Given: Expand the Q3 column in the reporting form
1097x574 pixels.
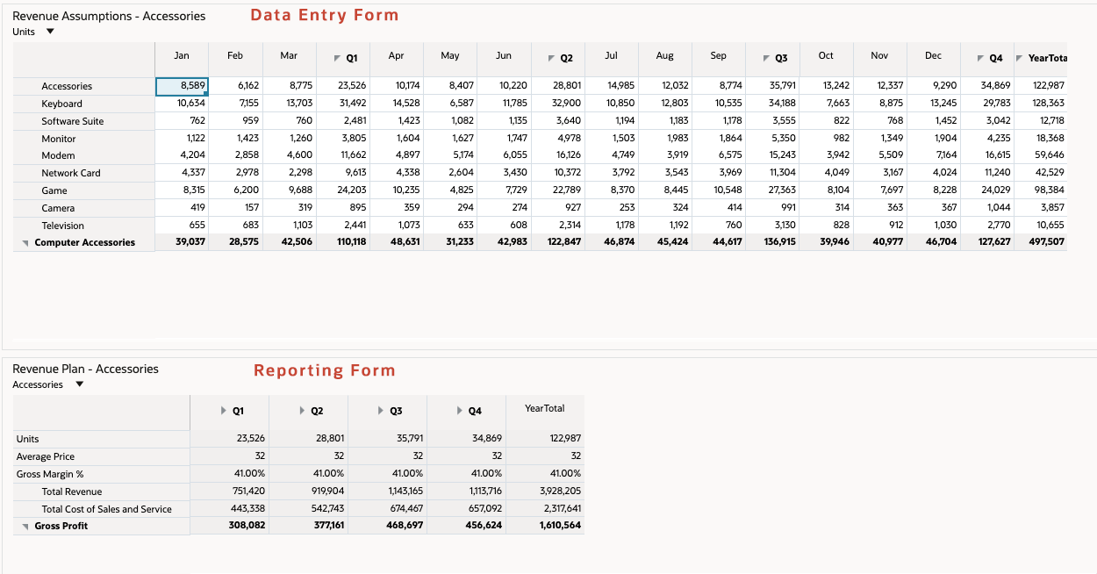Looking at the screenshot, I should [x=382, y=411].
